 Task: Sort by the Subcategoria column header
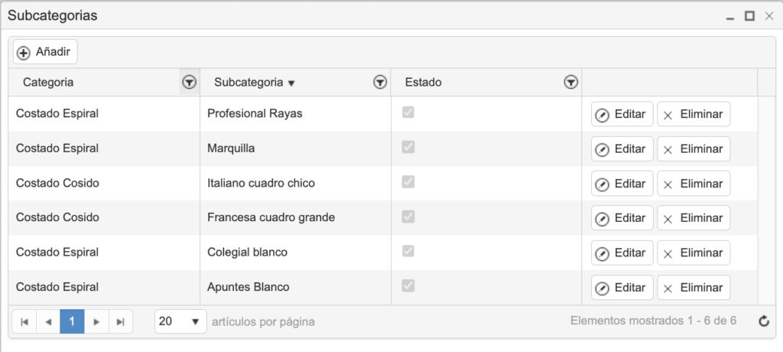point(249,83)
